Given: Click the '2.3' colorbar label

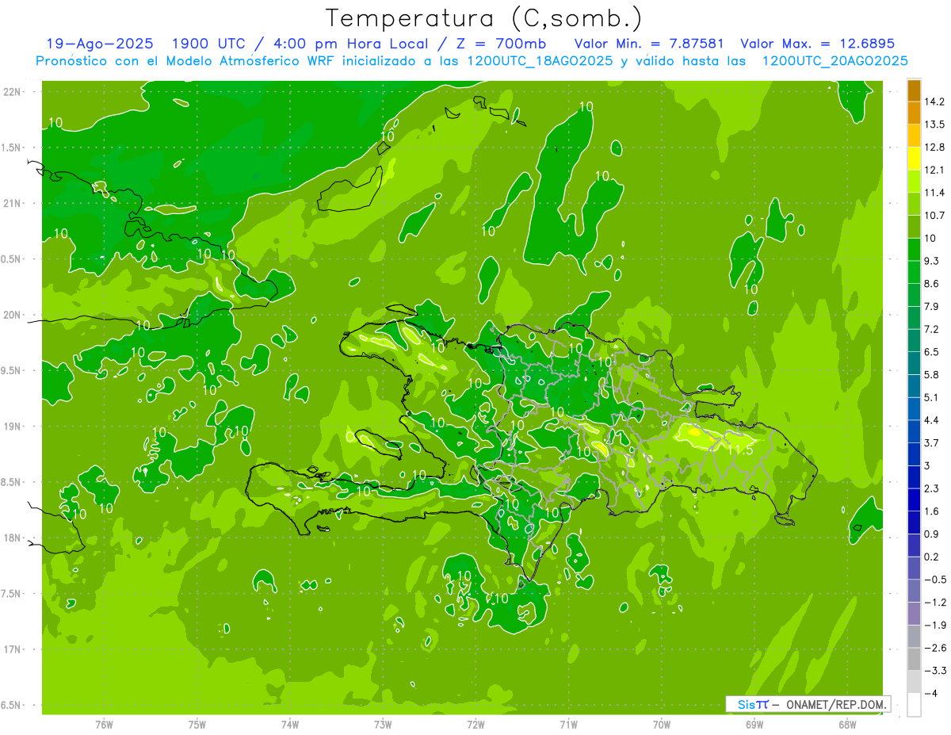Looking at the screenshot, I should point(932,488).
